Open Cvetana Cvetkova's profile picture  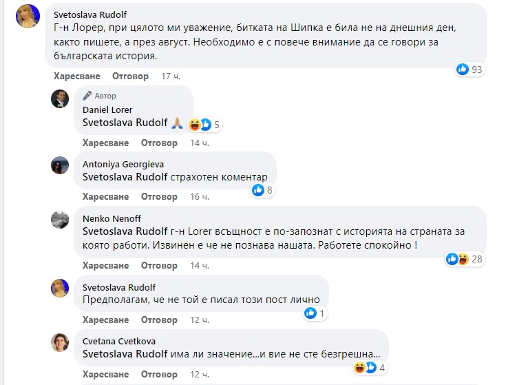(60, 342)
